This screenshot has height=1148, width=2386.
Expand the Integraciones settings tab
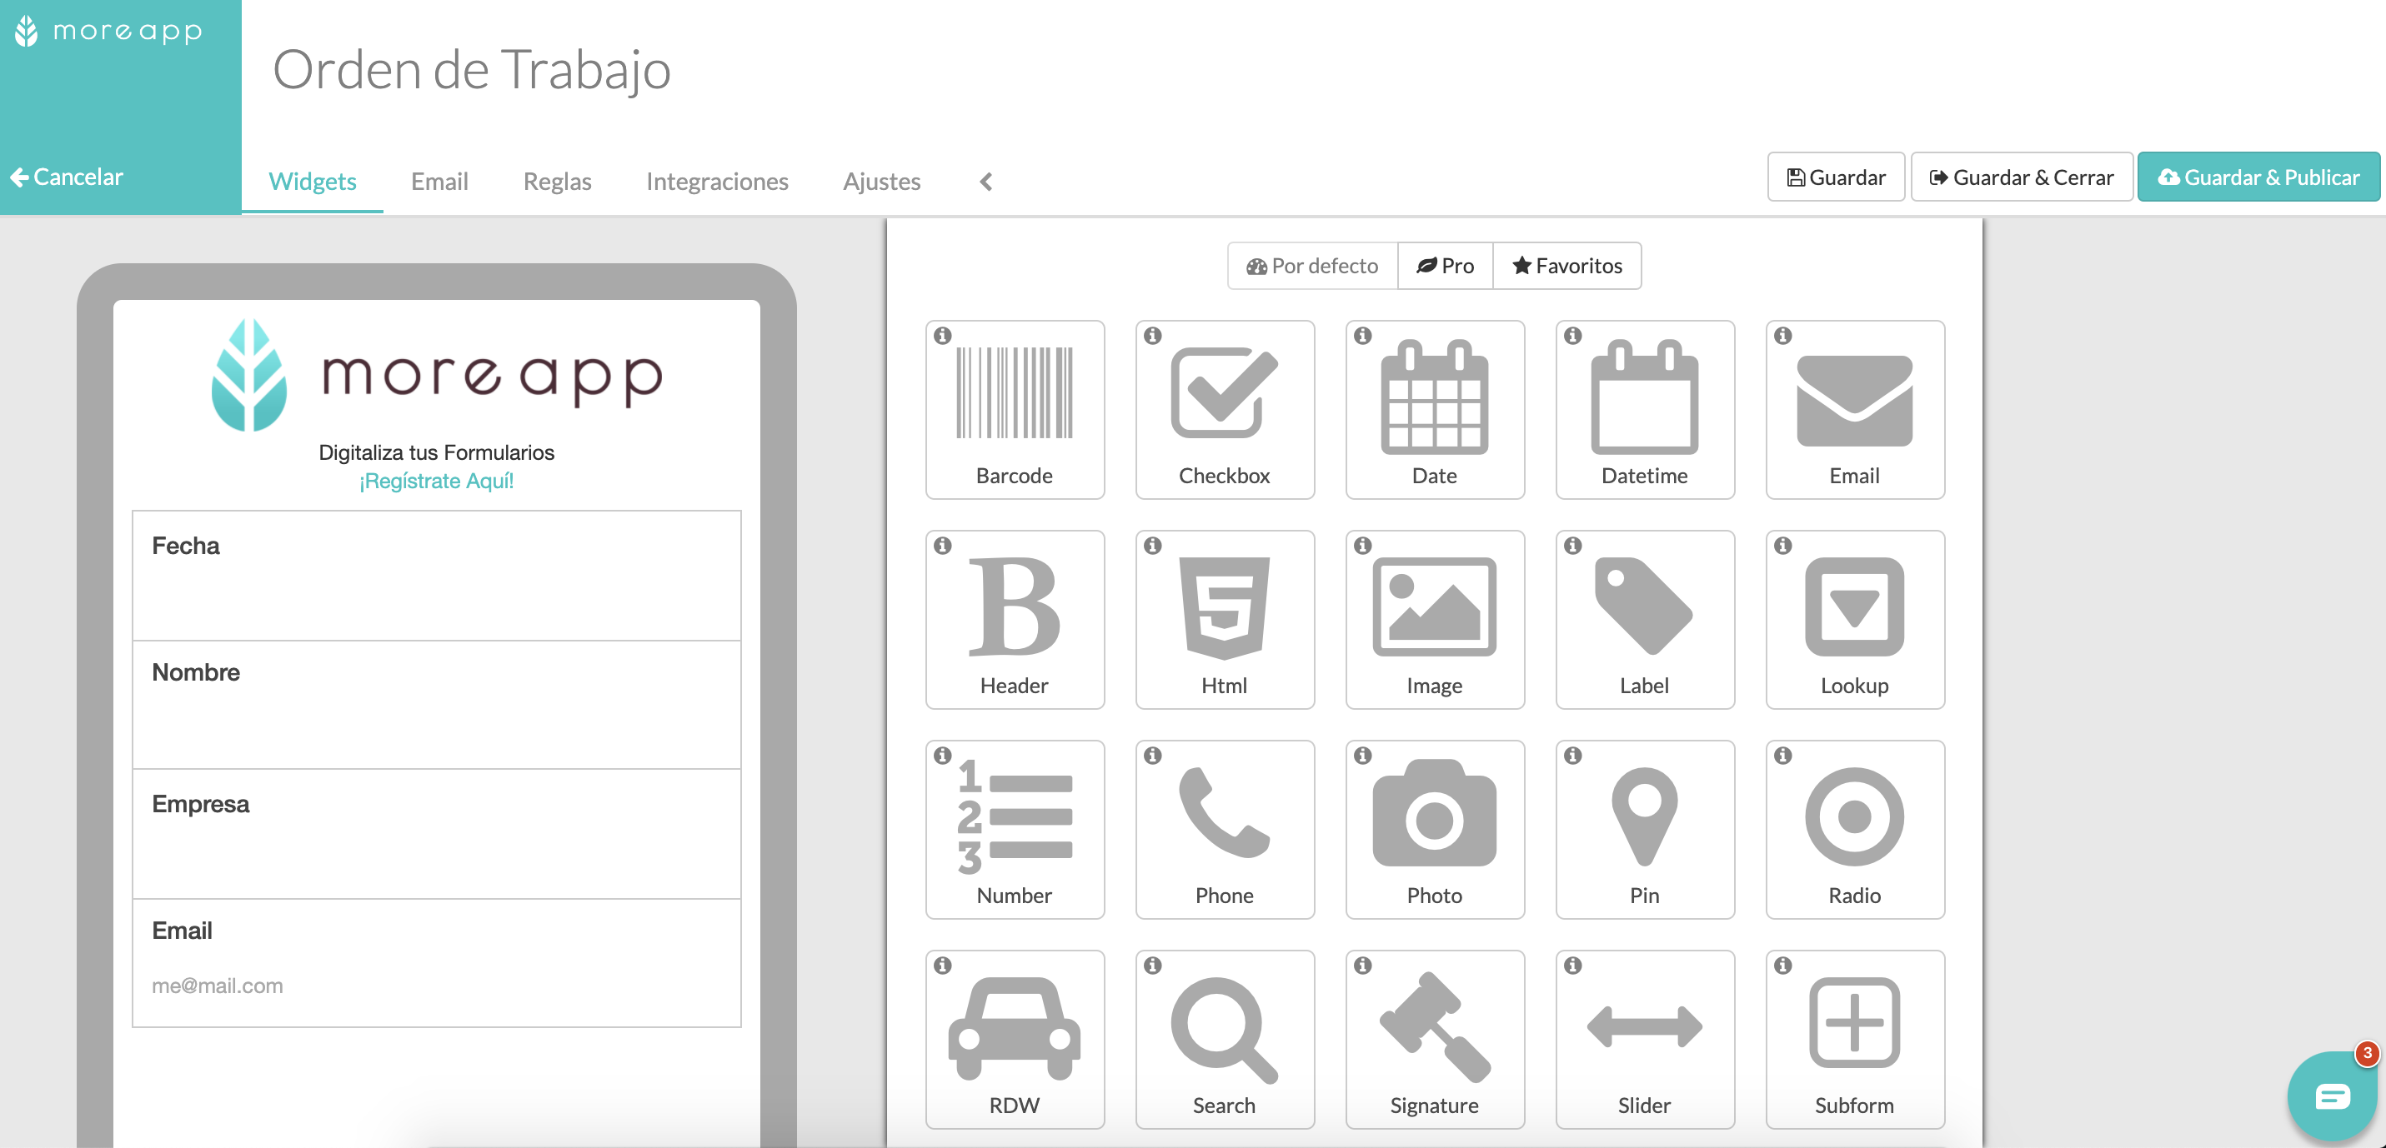pos(719,181)
